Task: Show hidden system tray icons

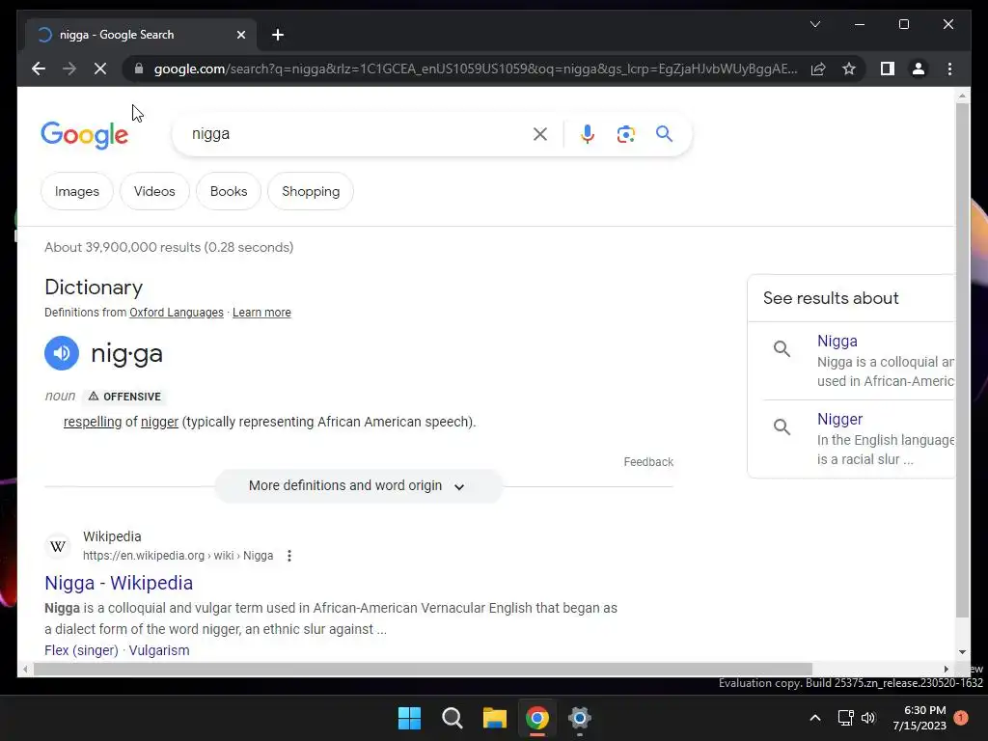Action: click(814, 718)
